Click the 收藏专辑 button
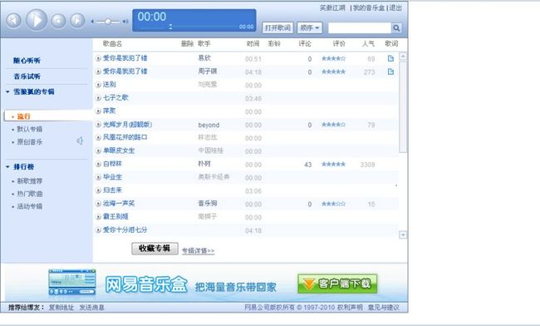 tap(155, 249)
